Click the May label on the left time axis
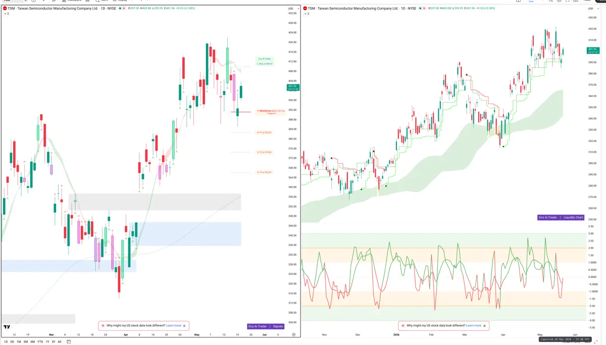The width and height of the screenshot is (606, 345). (x=196, y=335)
